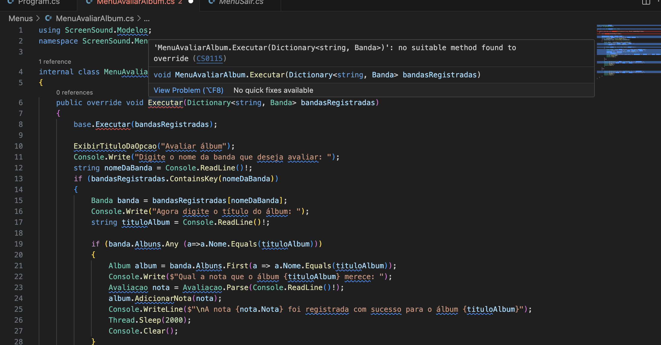The width and height of the screenshot is (661, 345).
Task: Click Albuns.Any on line 19
Action: [156, 244]
